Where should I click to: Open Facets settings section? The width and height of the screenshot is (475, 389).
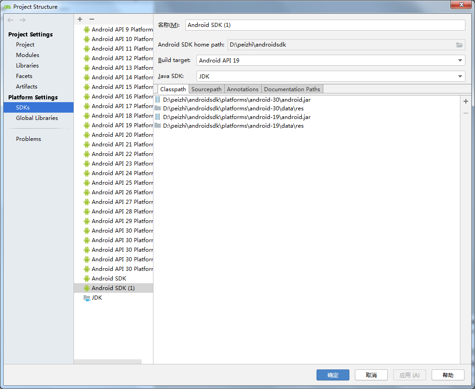24,76
